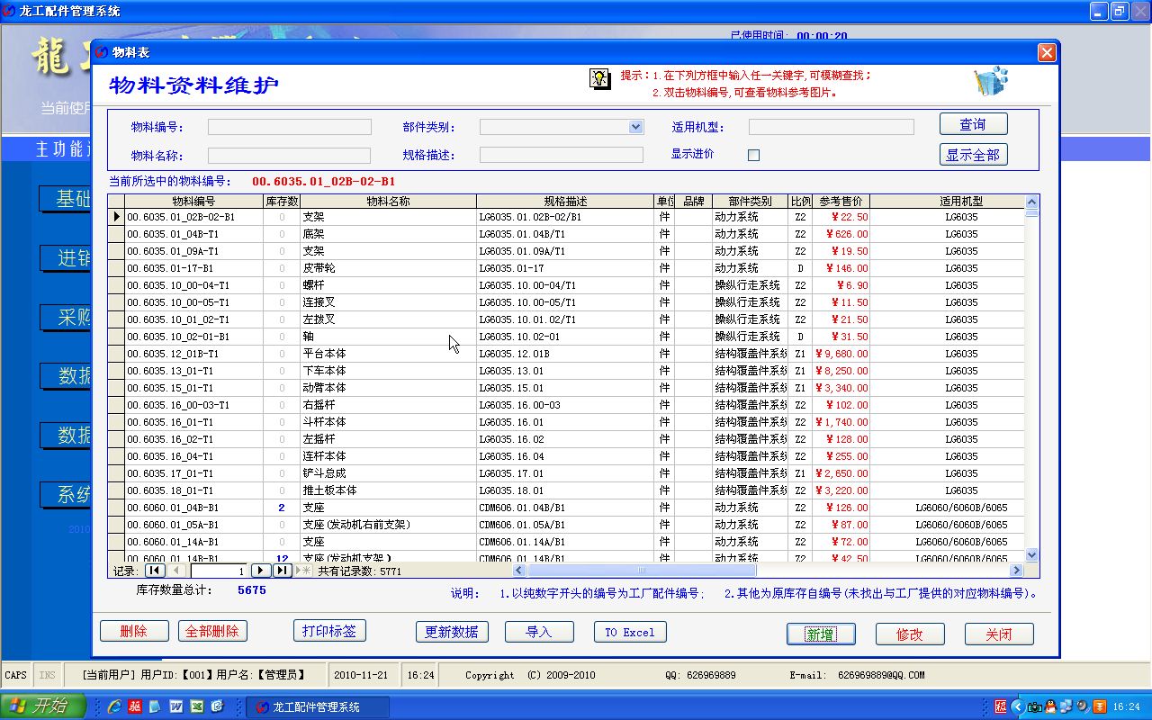The image size is (1152, 720).
Task: Click the 参考售价 column header
Action: coord(841,201)
